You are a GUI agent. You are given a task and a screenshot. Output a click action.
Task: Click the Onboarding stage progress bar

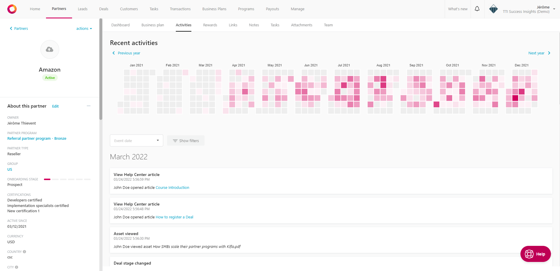(x=67, y=179)
